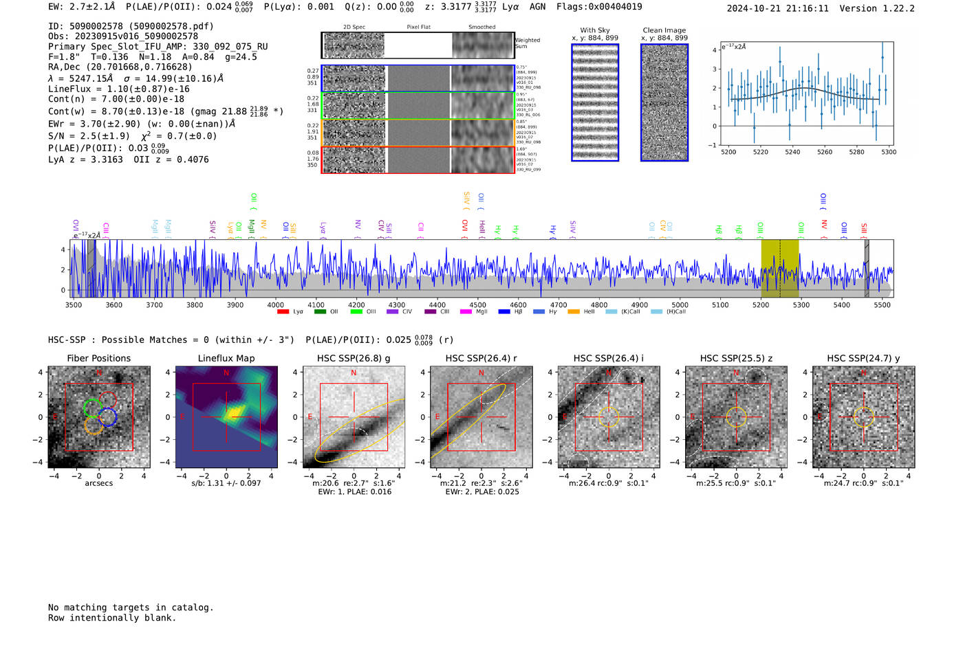Click the m:24.7 rc:0.9" s:0.1" caption
Viewport: 963px width, 655px height.
[x=864, y=483]
